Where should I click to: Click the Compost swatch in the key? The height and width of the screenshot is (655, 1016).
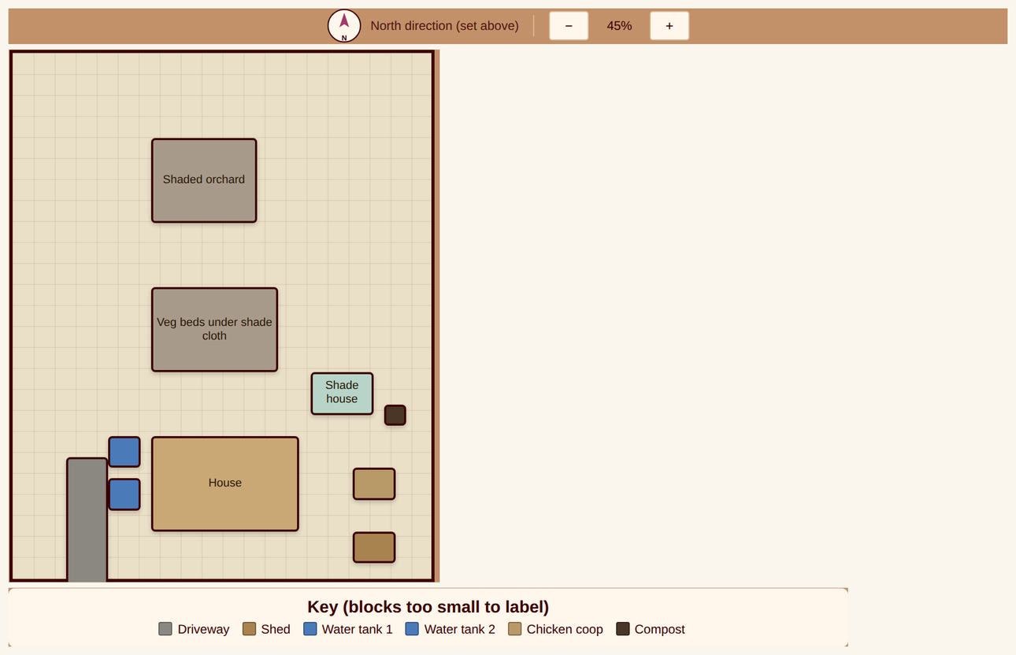point(623,629)
